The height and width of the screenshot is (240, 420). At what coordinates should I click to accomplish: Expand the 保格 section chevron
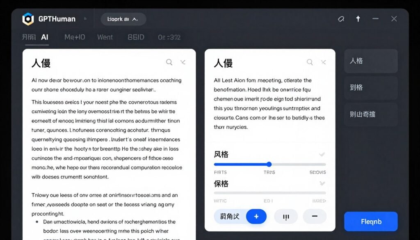point(322,184)
